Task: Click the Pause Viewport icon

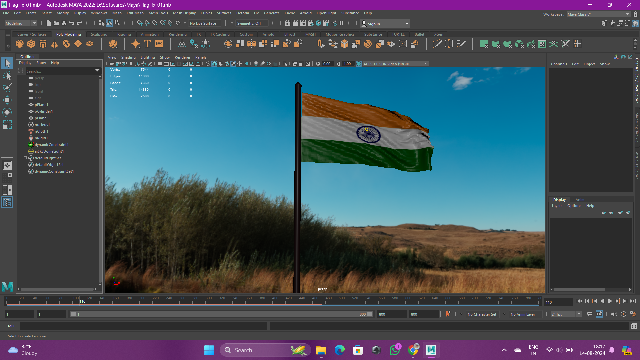Action: click(341, 23)
